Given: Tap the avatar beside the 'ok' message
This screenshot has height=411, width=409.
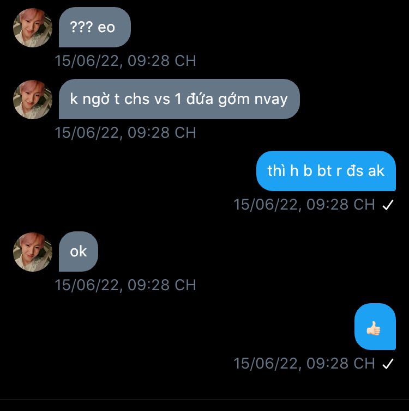Looking at the screenshot, I should click(33, 252).
